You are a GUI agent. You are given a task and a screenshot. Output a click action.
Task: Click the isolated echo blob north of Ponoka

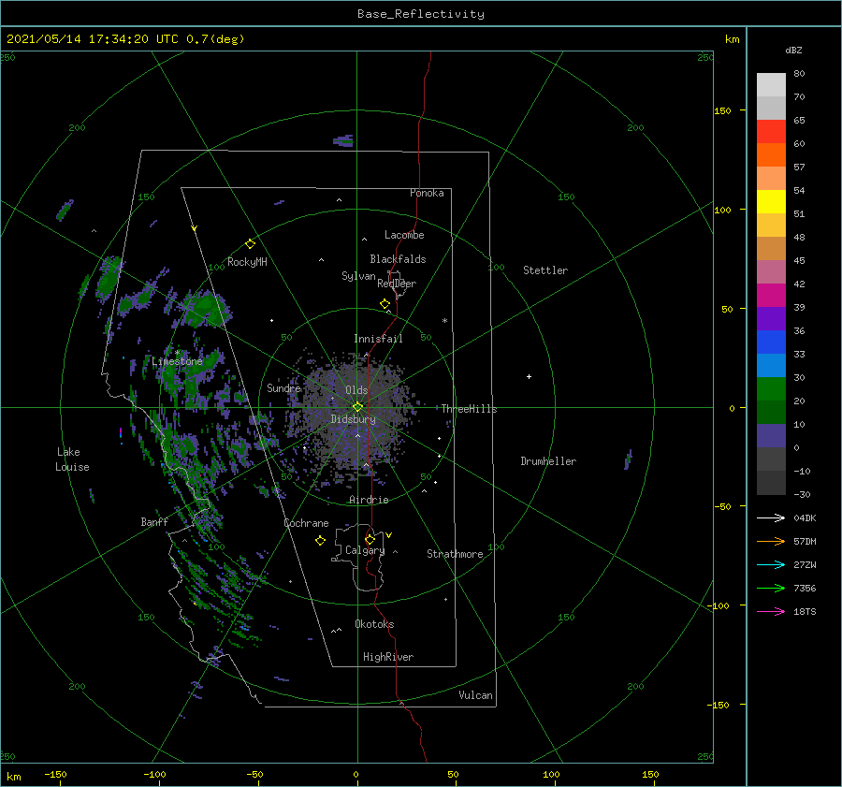coord(343,140)
